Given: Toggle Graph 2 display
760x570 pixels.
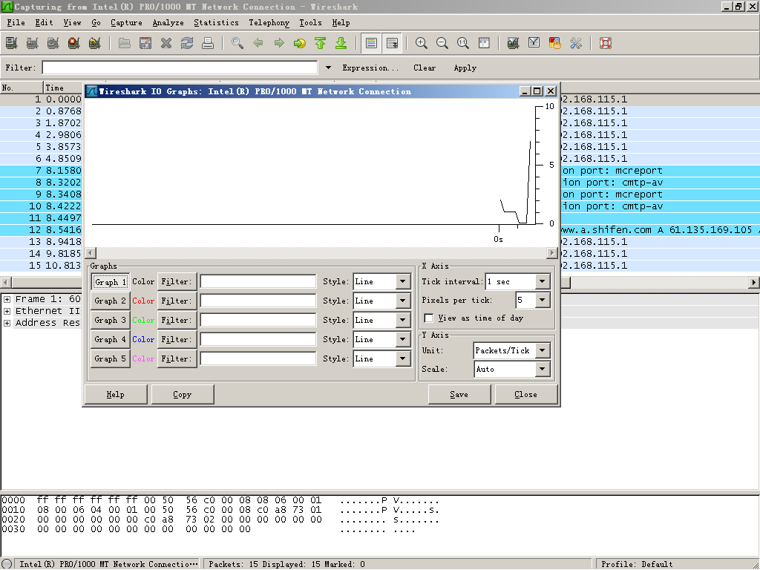Looking at the screenshot, I should click(x=111, y=301).
